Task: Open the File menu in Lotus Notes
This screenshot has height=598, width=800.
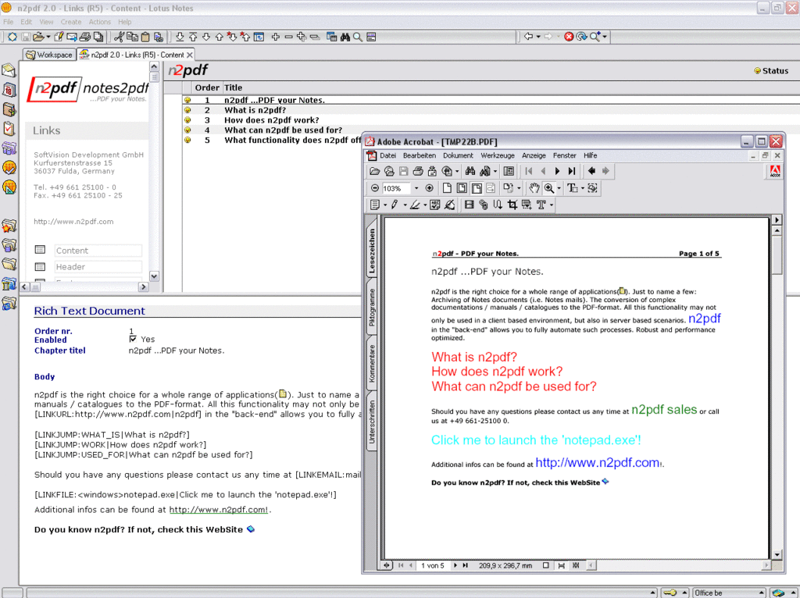Action: tap(8, 22)
